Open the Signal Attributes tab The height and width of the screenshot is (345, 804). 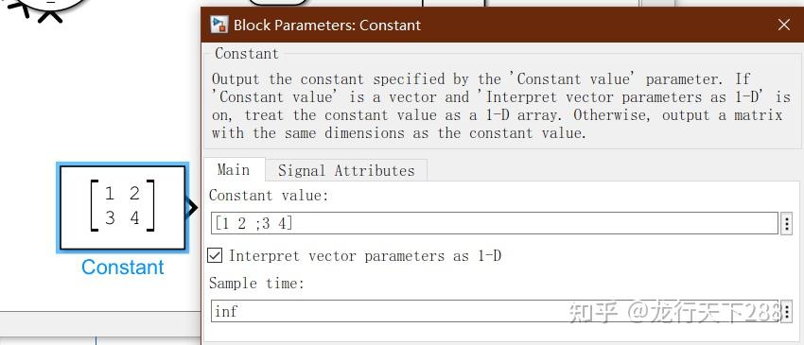tap(346, 171)
